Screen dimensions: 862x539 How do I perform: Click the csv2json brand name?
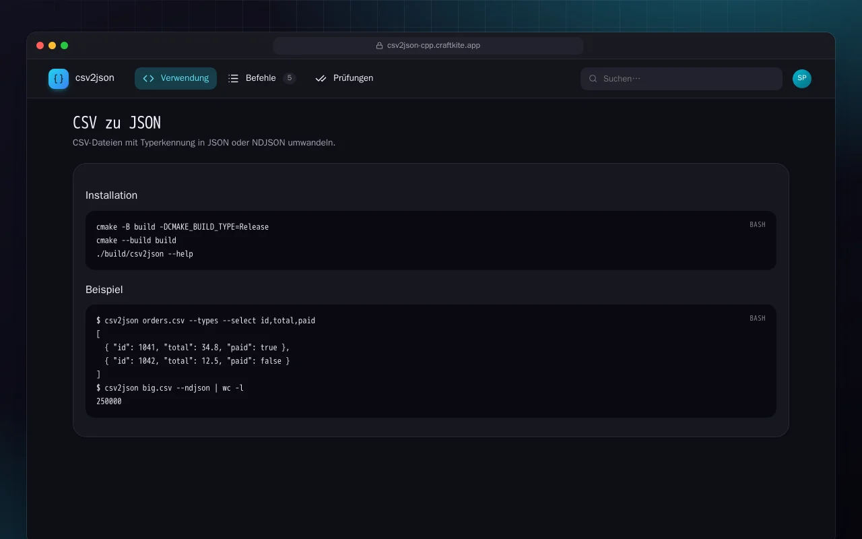95,78
